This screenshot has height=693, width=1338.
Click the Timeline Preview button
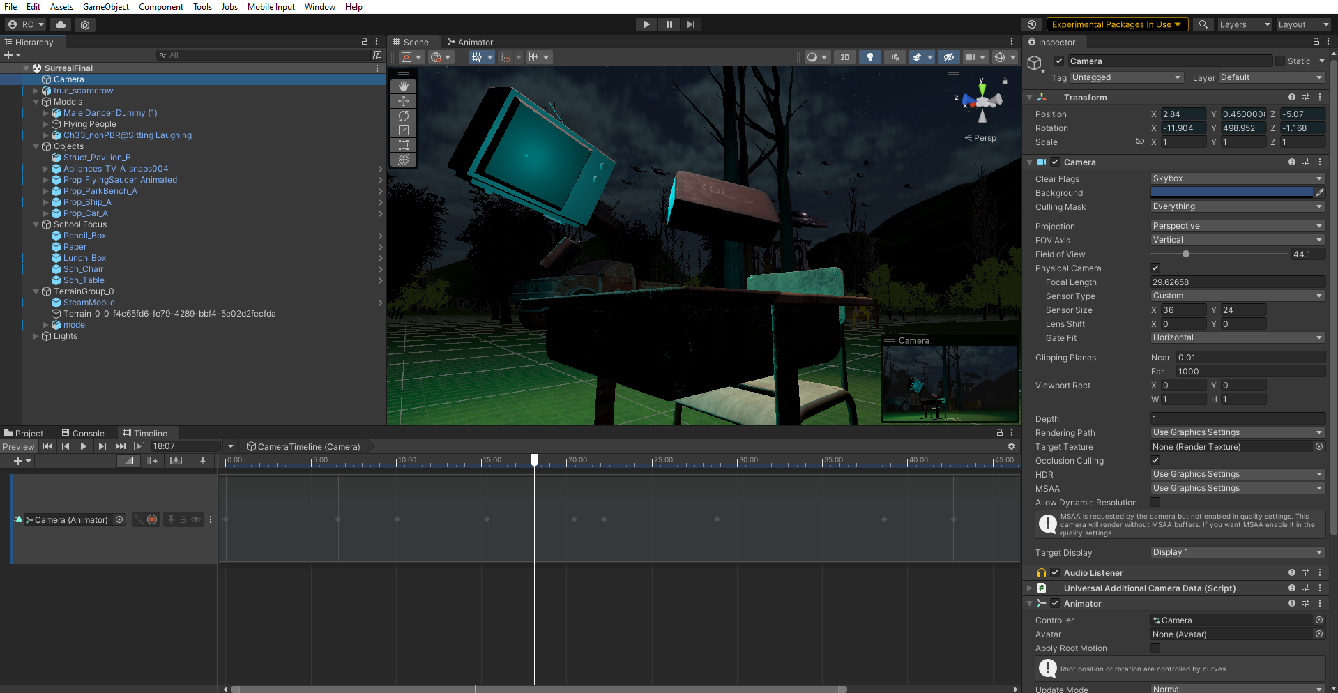point(18,446)
